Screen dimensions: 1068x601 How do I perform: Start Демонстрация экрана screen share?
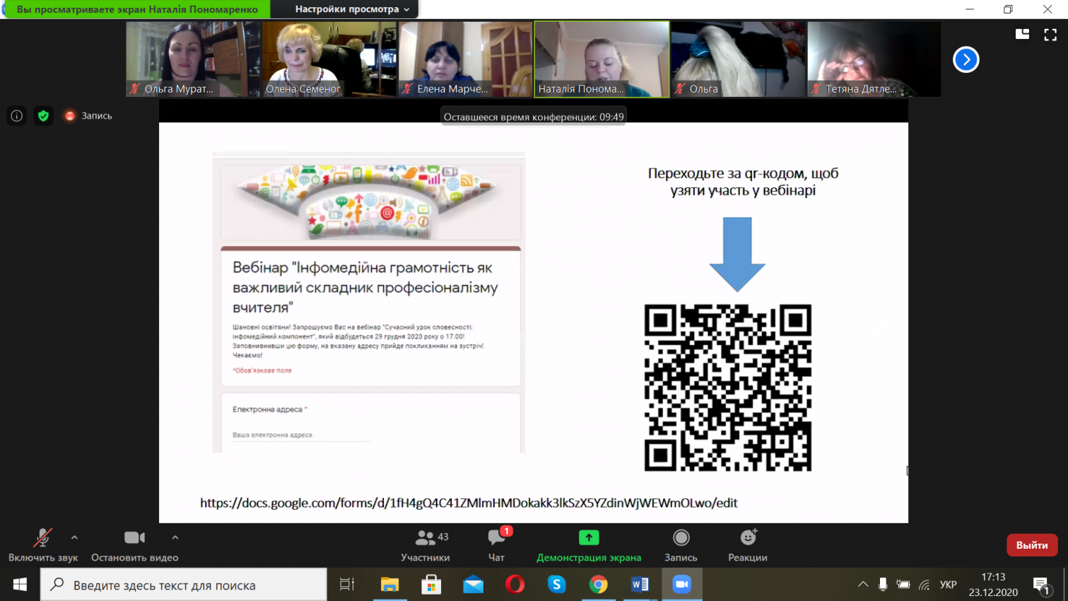(x=589, y=545)
